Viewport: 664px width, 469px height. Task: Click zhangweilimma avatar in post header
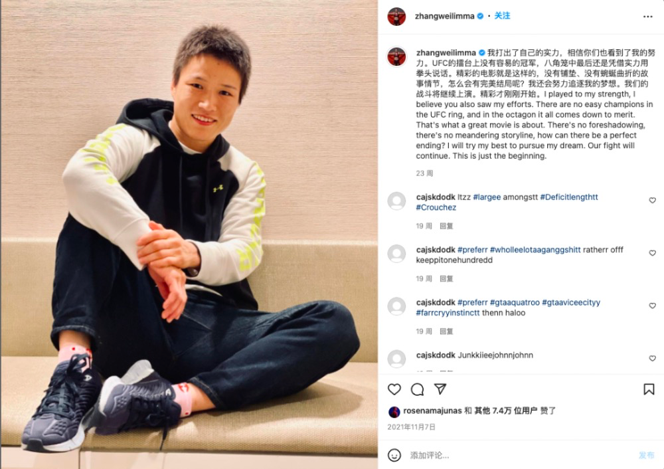397,17
